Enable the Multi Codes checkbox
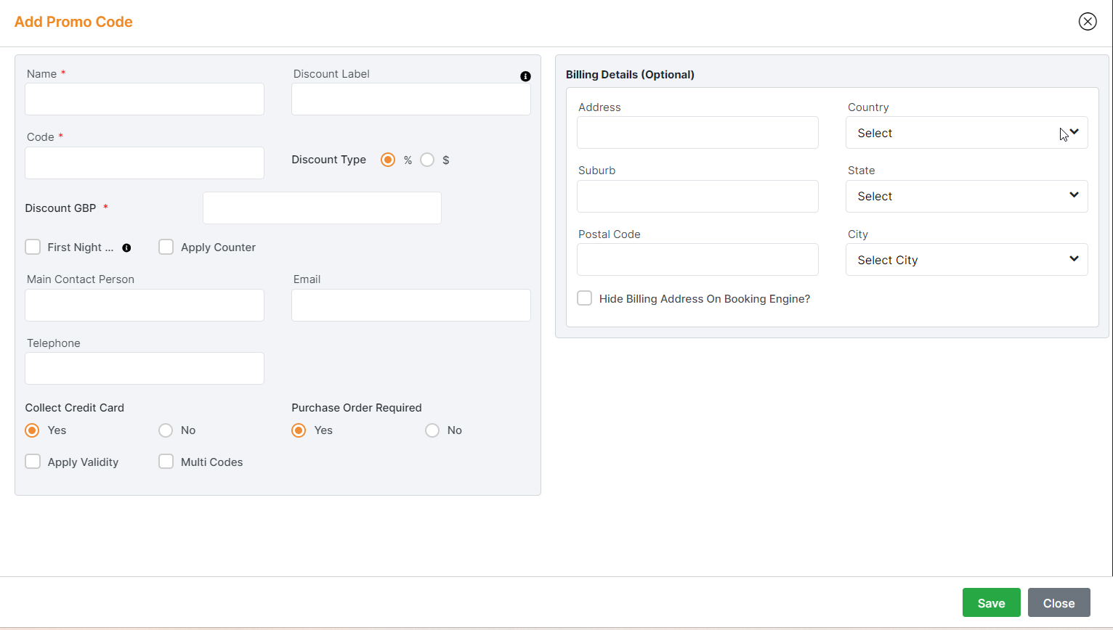This screenshot has width=1113, height=630. coord(166,462)
